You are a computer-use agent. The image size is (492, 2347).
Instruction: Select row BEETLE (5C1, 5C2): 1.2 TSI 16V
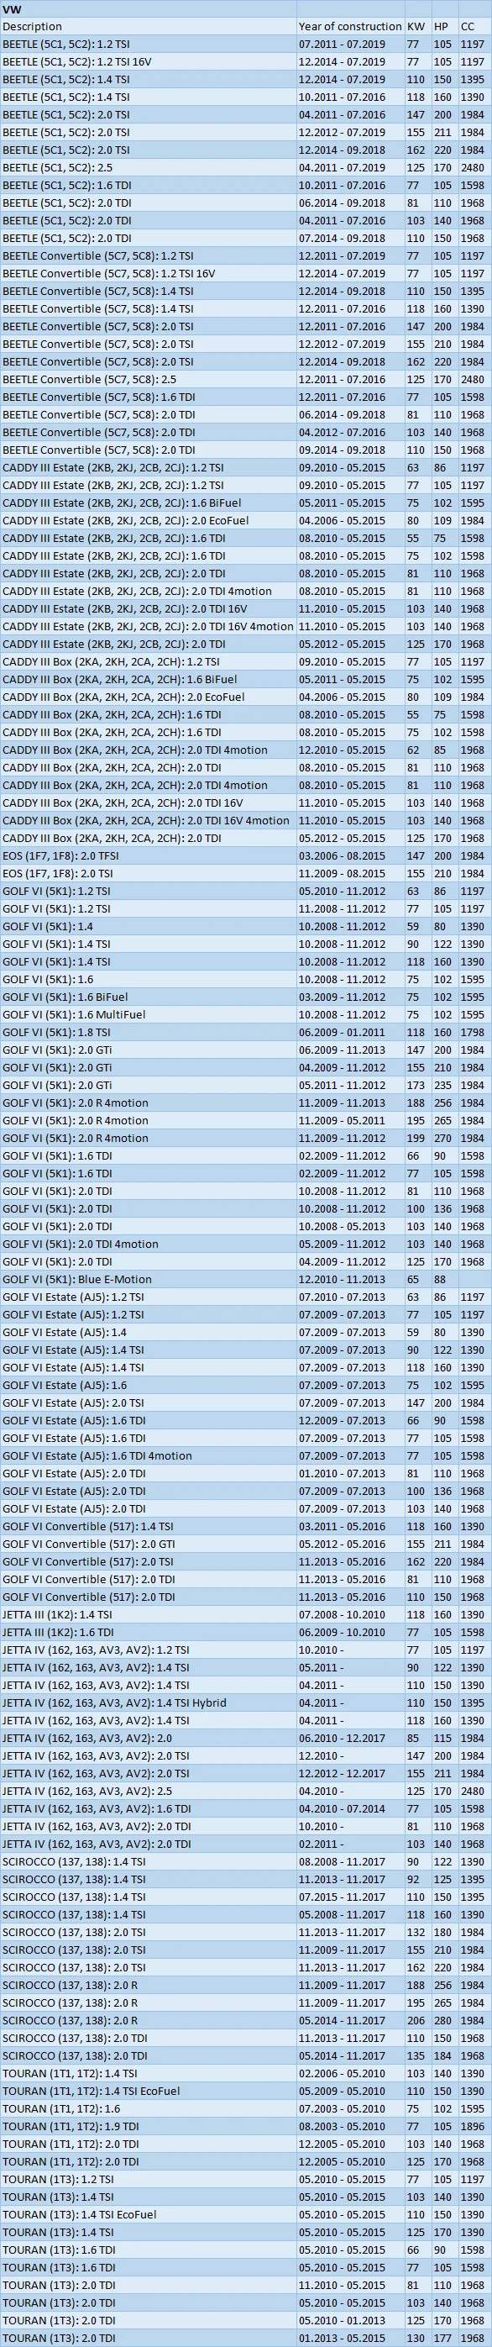point(246,62)
